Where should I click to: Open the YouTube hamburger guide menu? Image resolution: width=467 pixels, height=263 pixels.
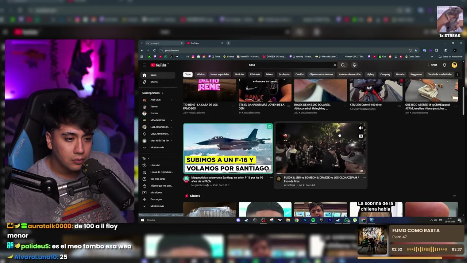(x=144, y=65)
